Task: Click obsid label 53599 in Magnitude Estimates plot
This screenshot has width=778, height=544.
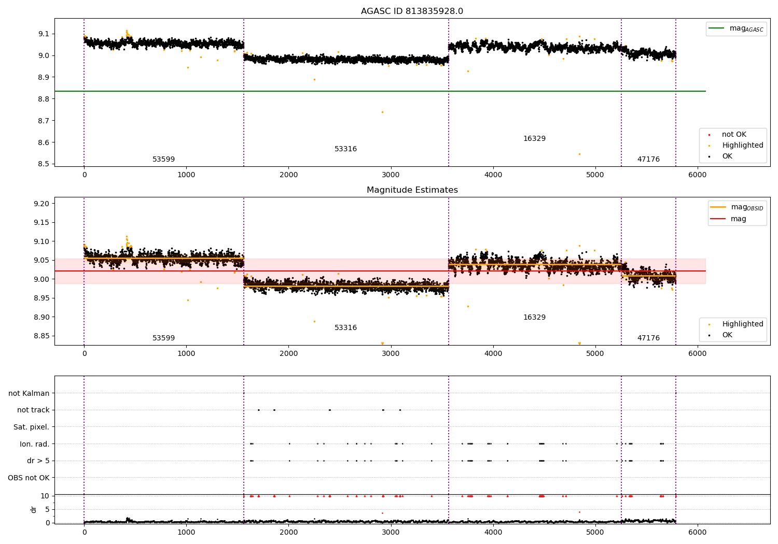Action: 163,338
